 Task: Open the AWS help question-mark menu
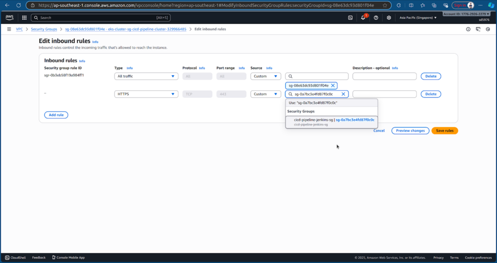[x=376, y=17]
